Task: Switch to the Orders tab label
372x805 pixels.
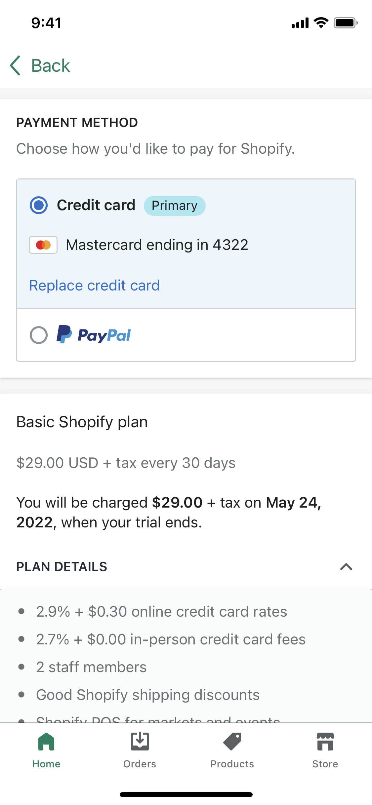Action: pos(140,764)
